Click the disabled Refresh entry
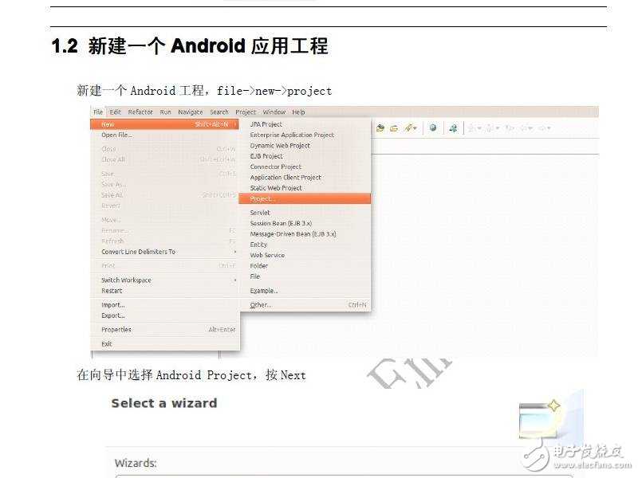Viewport: 638px width, 478px height. (112, 241)
